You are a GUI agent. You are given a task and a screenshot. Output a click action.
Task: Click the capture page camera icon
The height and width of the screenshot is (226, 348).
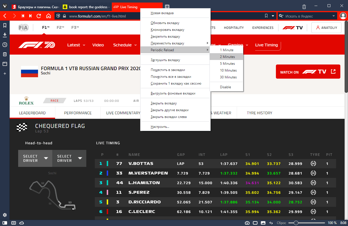tap(247, 223)
